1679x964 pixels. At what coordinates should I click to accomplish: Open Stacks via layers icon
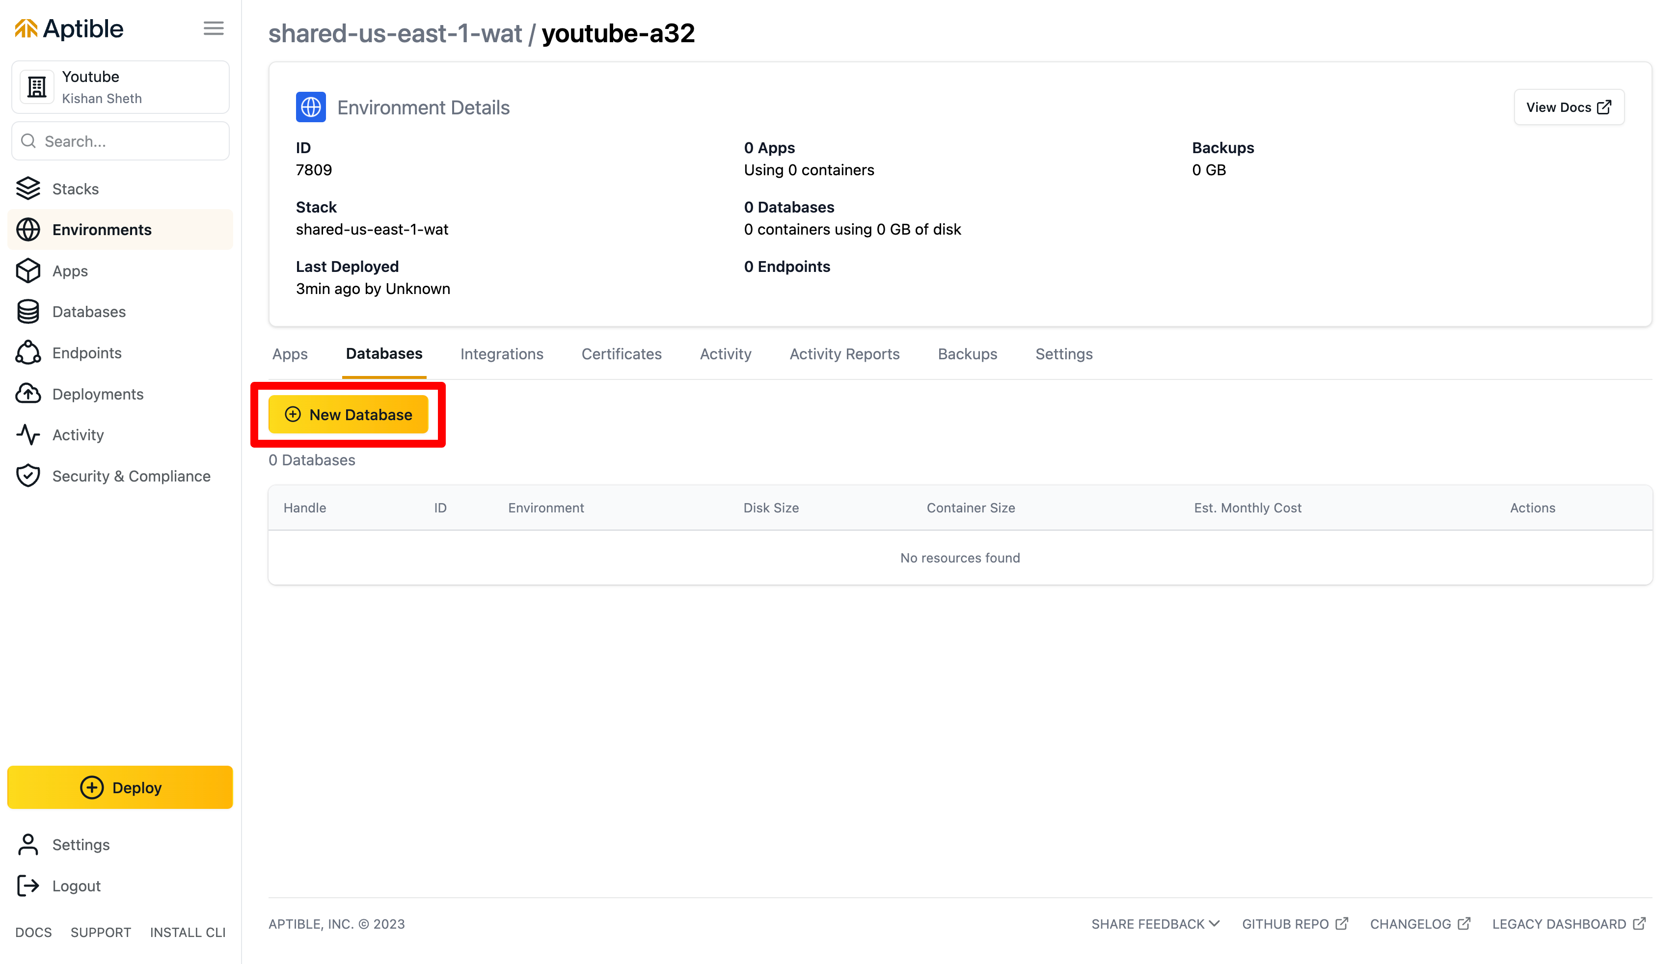pyautogui.click(x=28, y=188)
